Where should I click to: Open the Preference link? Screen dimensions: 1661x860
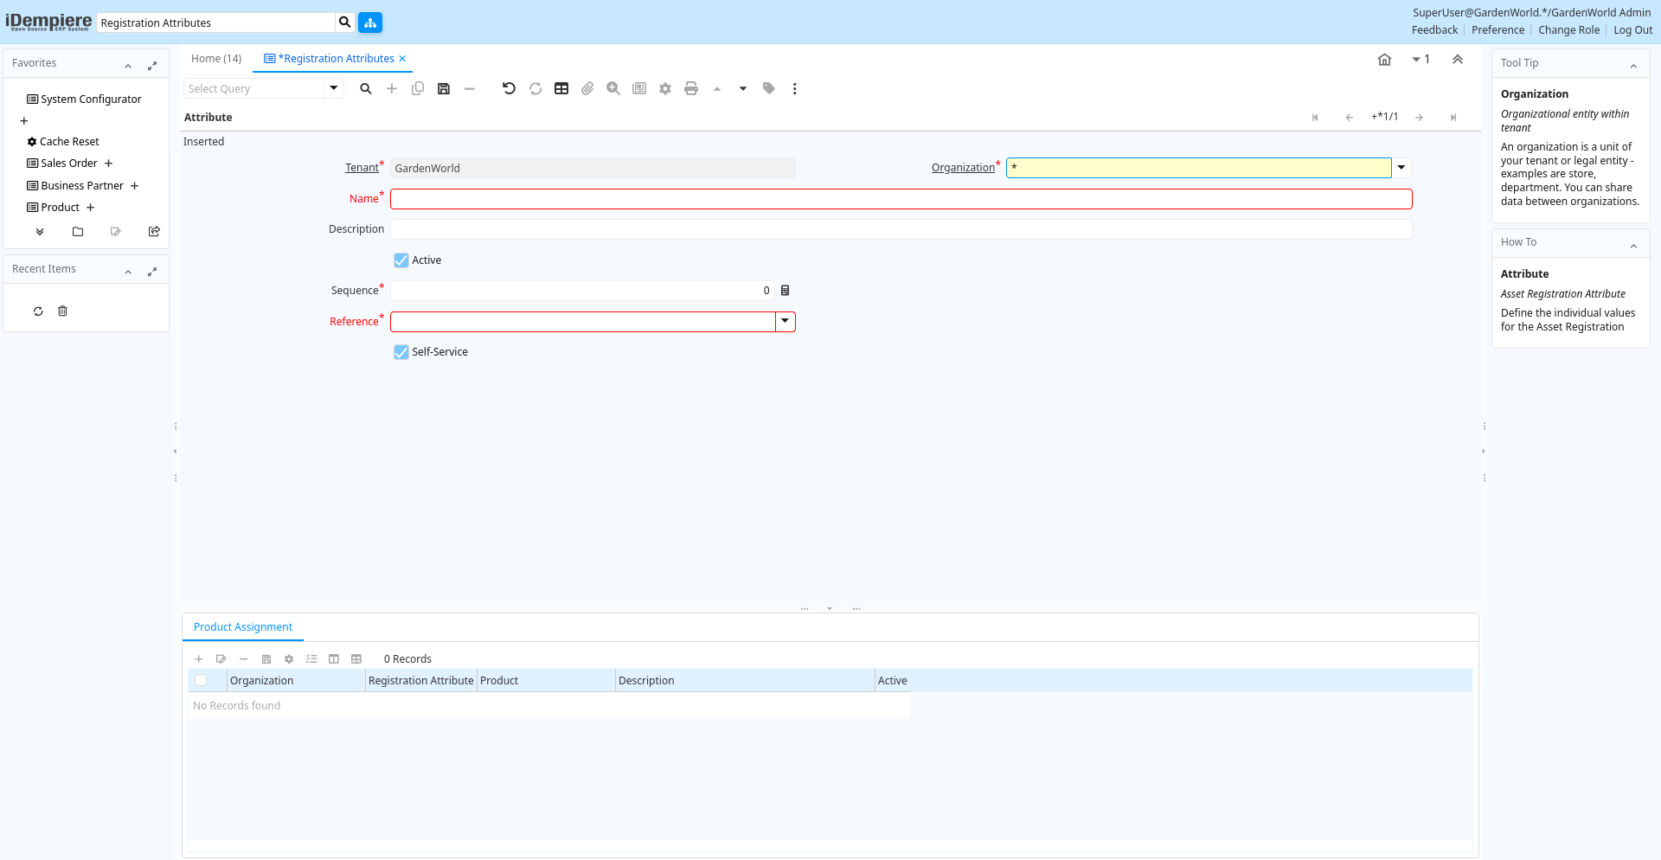[x=1497, y=30]
